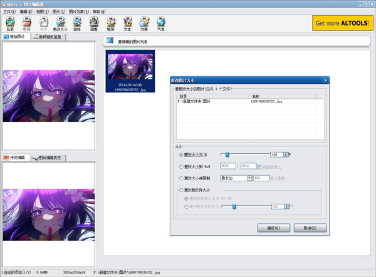Select the 更改大小到 WxH radio option
The image size is (376, 277).
pyautogui.click(x=182, y=166)
